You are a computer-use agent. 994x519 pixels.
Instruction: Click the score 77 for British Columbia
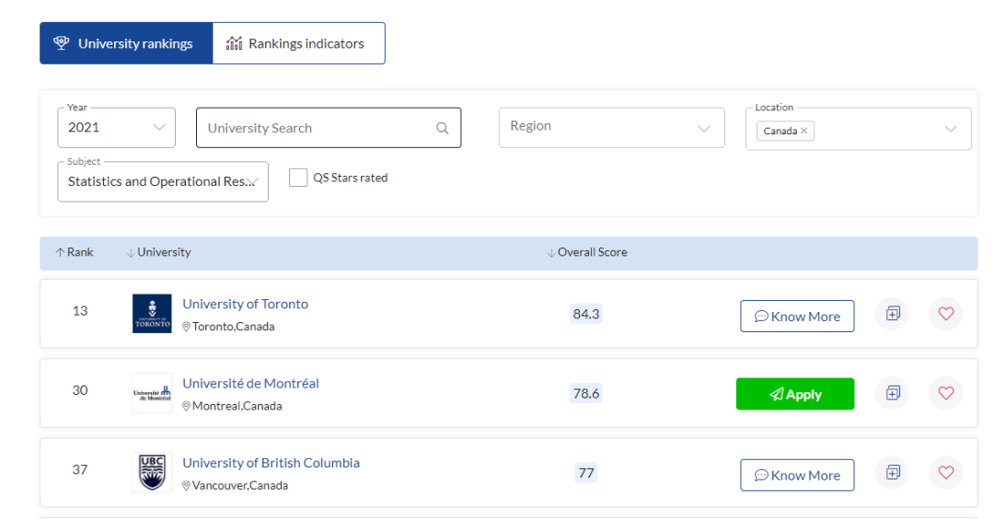coord(585,473)
